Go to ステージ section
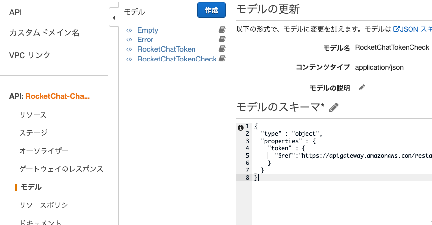Viewport: 432px width, 225px height. tap(33, 133)
